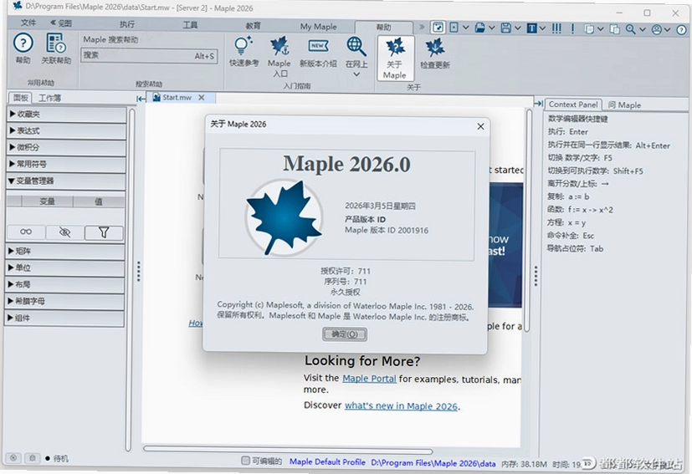Expand the 常用符号 palette

66,164
